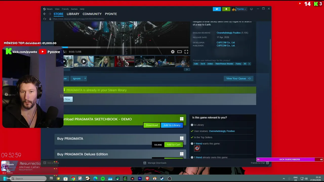The image size is (324, 182).
Task: Click the Manage Downloads icon
Action: [145, 163]
